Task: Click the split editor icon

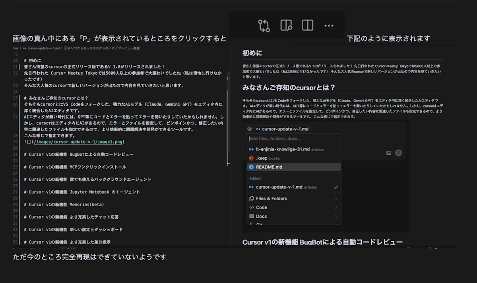Action: (x=308, y=25)
